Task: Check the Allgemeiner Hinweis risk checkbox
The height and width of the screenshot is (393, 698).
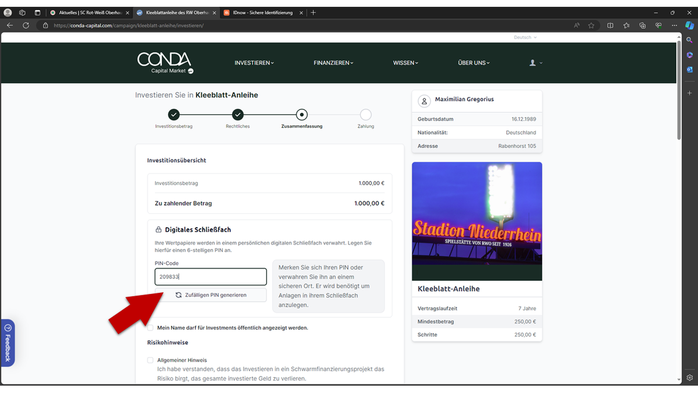Action: coord(151,360)
